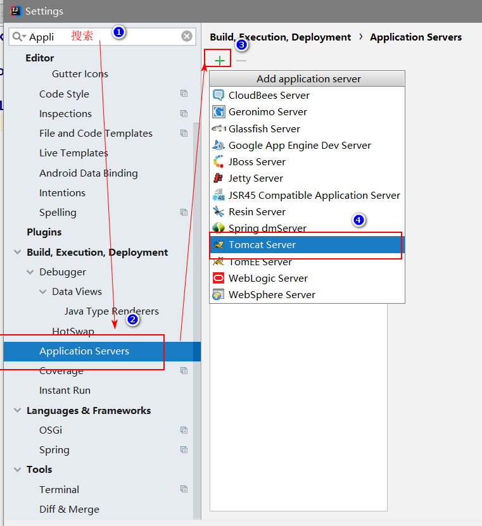Choose Google App Engine Dev Server
Screen dimensions: 482x526
(x=307, y=145)
